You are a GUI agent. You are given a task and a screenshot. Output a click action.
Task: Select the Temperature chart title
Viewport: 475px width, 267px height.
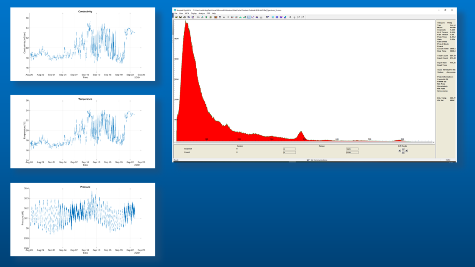point(85,99)
